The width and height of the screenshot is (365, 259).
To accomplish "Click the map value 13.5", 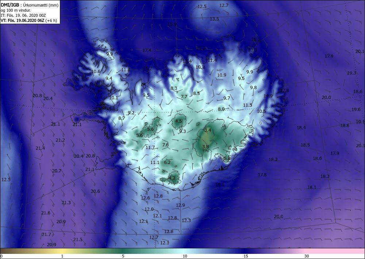I will [214, 19].
